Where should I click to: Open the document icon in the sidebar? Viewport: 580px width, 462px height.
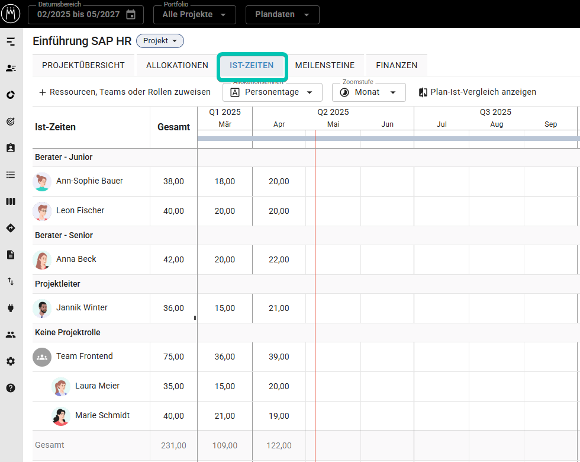(x=11, y=255)
